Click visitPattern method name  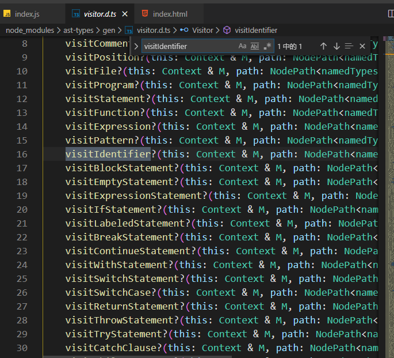point(100,141)
